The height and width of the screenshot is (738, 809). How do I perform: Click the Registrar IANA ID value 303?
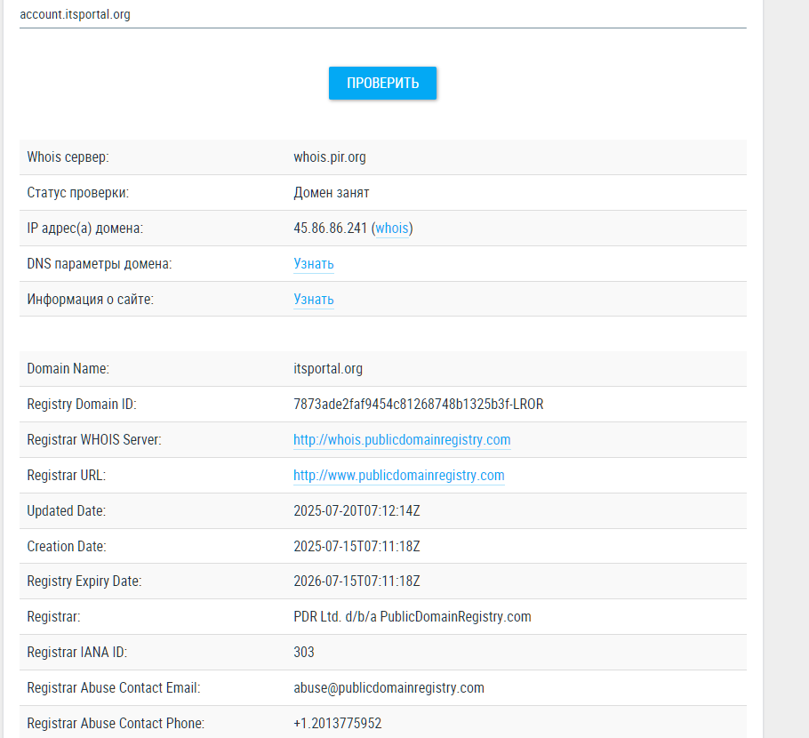tap(304, 653)
